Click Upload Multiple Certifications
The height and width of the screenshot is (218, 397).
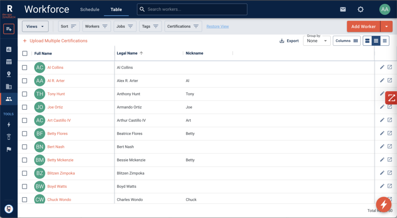(55, 41)
